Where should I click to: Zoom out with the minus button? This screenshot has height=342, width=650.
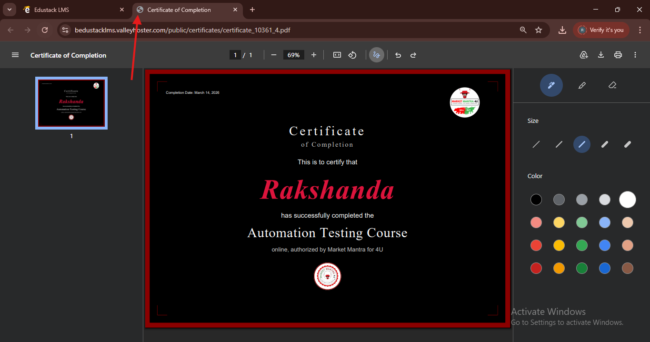[x=274, y=55]
